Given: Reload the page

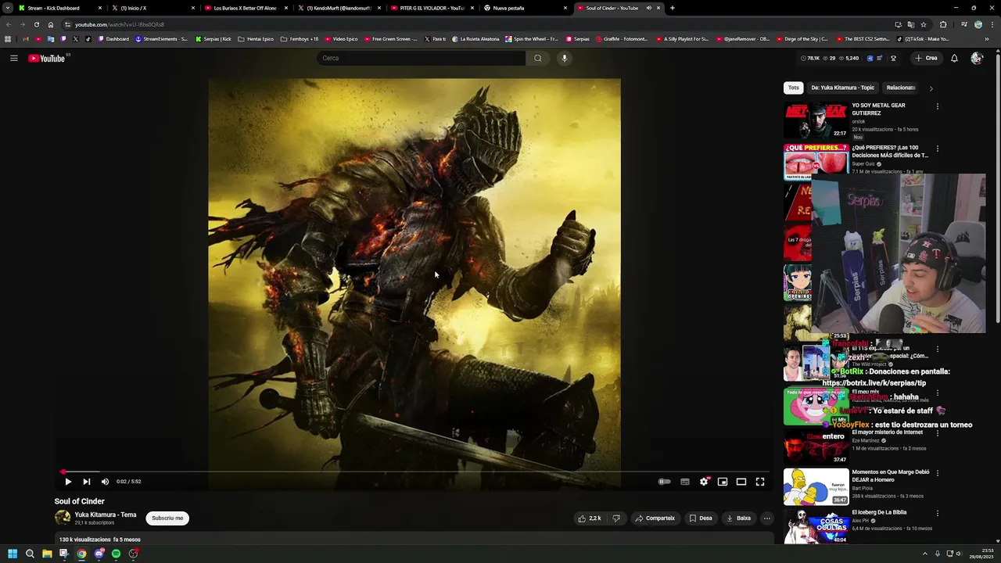Looking at the screenshot, I should click(36, 24).
